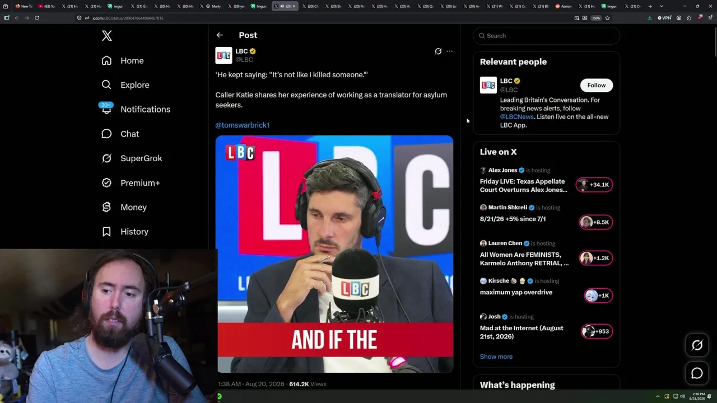Open the @LBC handle on the post
717x403 pixels.
(x=244, y=60)
